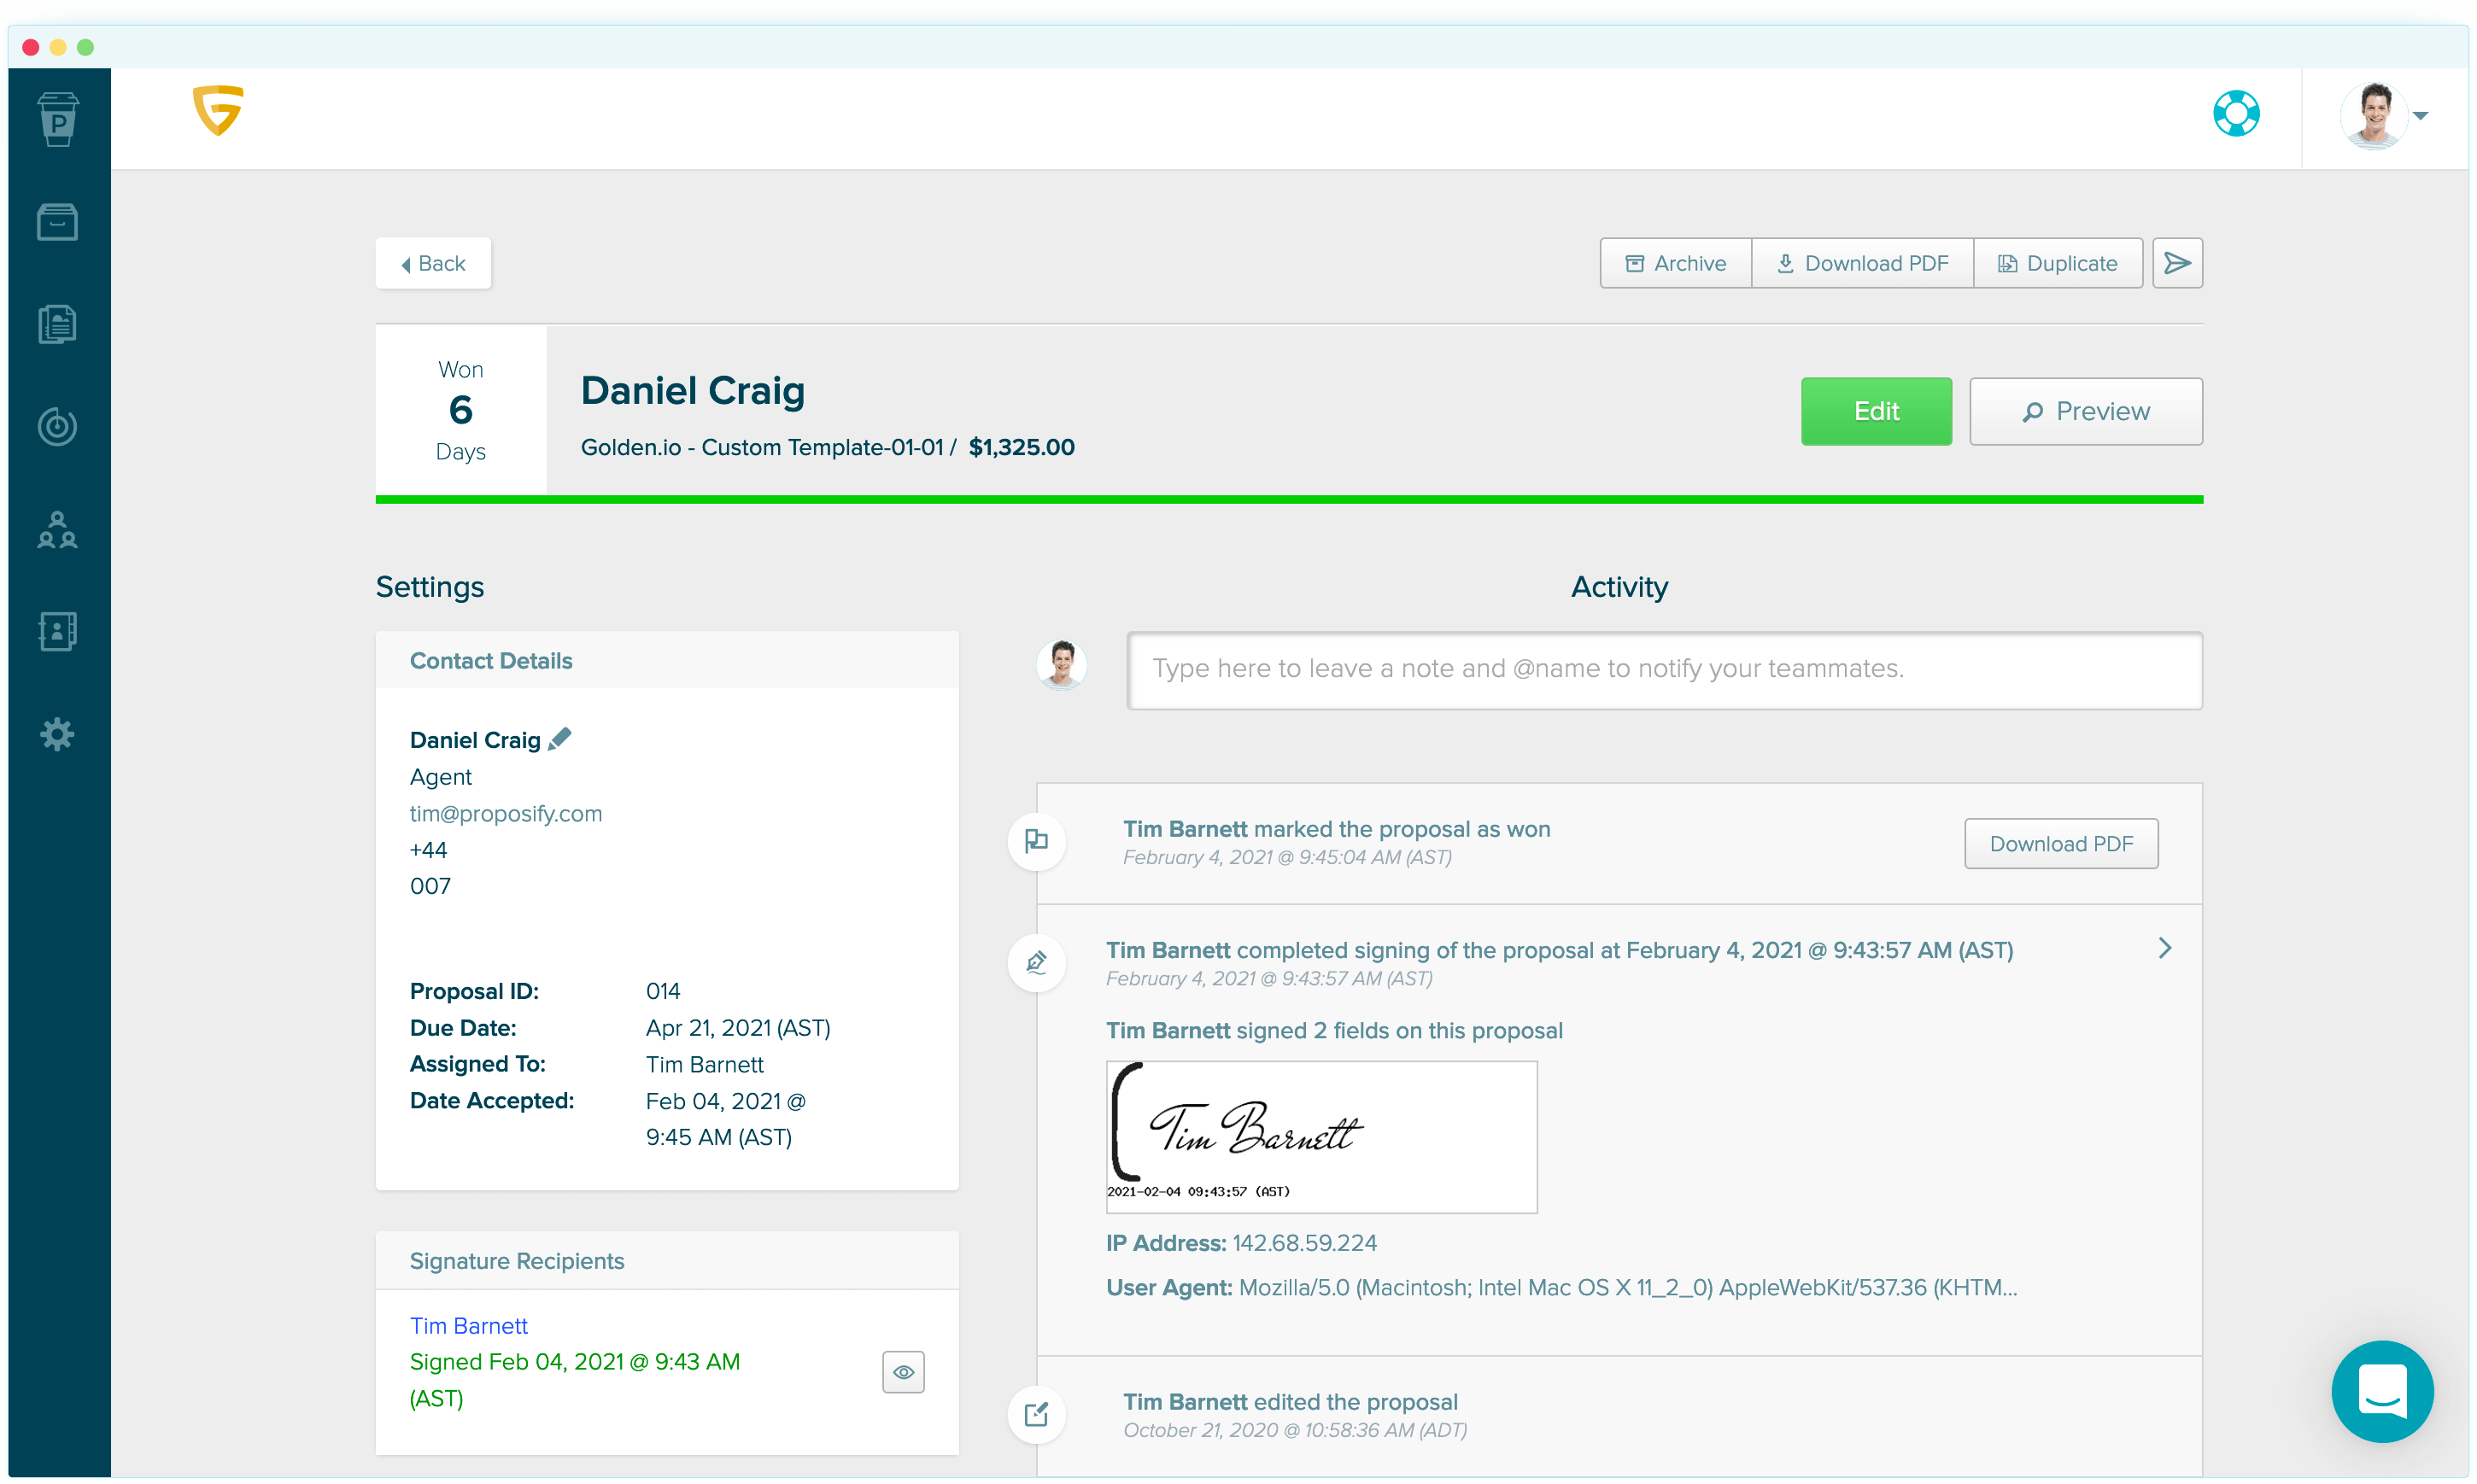2477x1484 pixels.
Task: Edit Daniel Craig contact pencil icon
Action: coord(560,739)
